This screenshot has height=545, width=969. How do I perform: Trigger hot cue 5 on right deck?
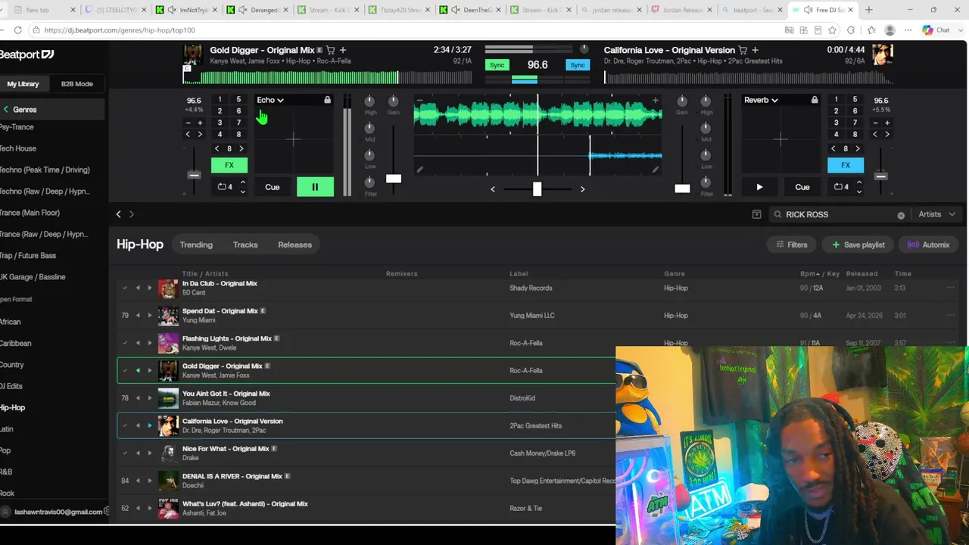tap(855, 99)
